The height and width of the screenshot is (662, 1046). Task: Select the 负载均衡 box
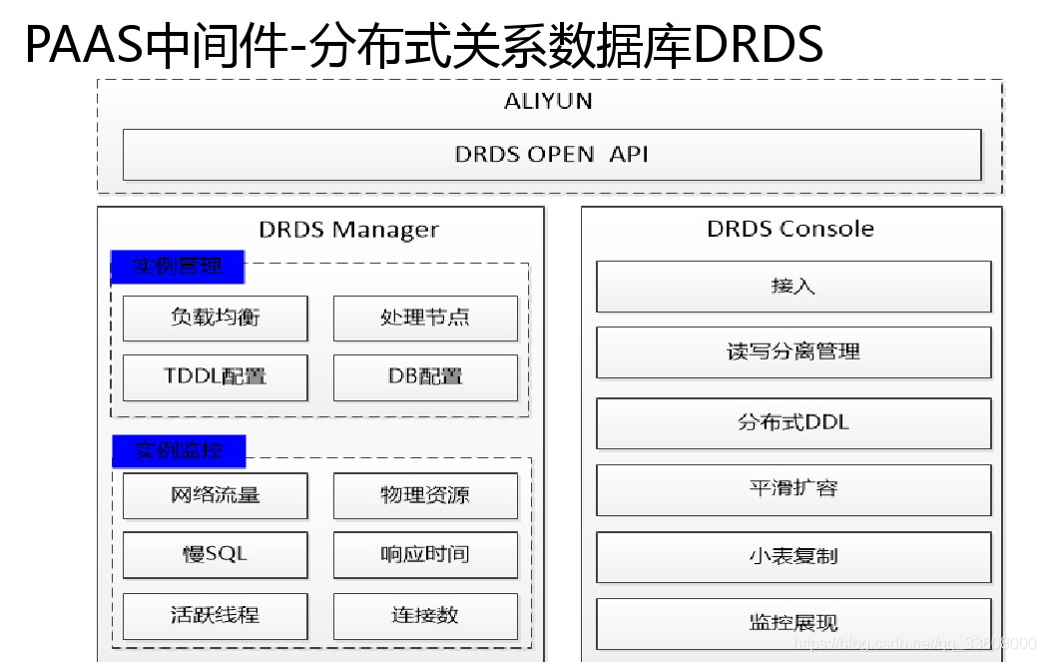tap(216, 319)
